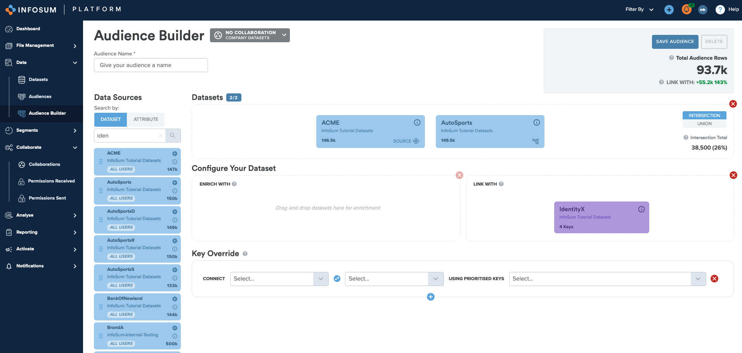The height and width of the screenshot is (353, 742).
Task: Click the DELETE button
Action: (714, 41)
